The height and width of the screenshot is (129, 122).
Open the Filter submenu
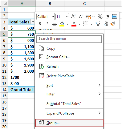point(69,94)
